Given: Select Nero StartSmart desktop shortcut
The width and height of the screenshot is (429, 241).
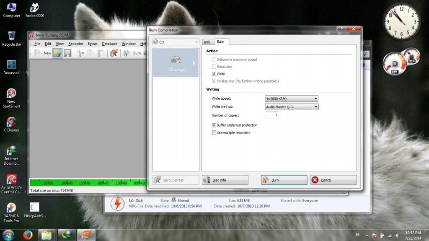Looking at the screenshot, I should coord(11,98).
